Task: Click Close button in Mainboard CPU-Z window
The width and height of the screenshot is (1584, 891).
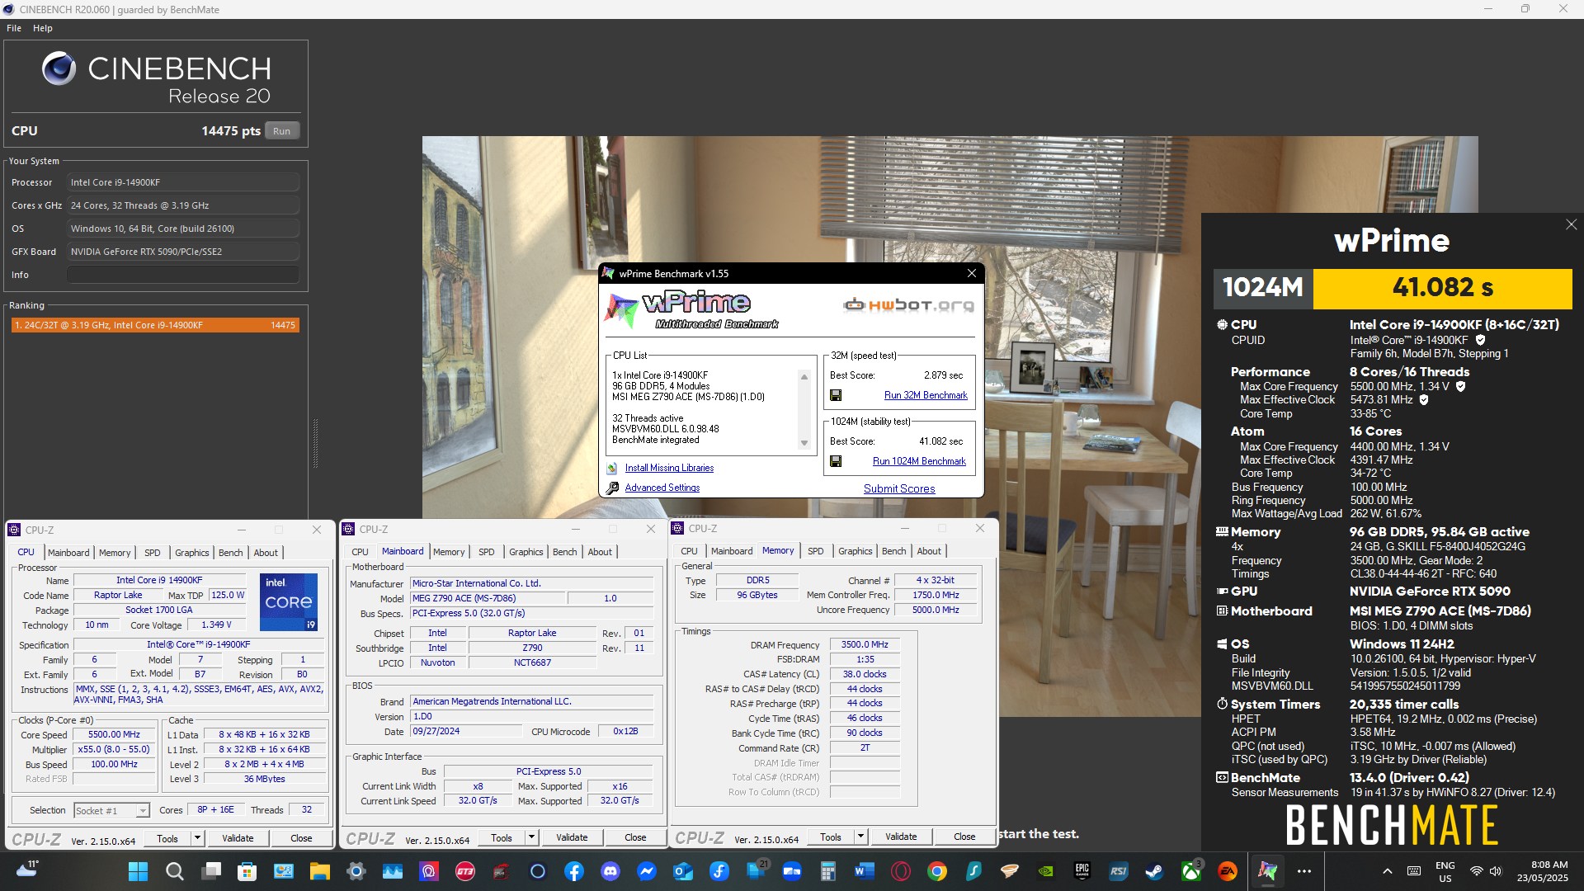Action: click(x=635, y=837)
